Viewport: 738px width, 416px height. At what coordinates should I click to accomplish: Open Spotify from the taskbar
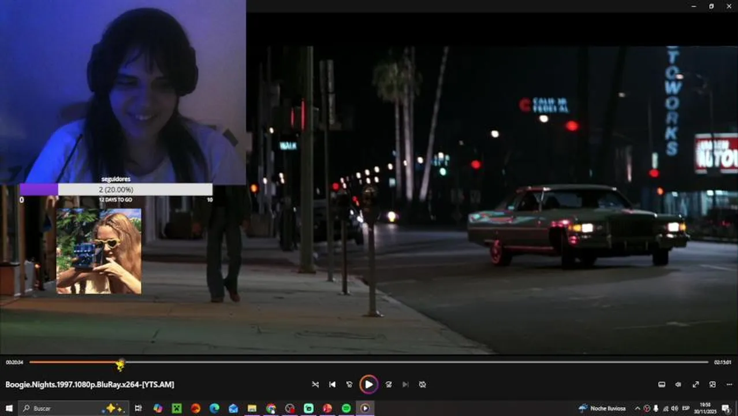(346, 408)
